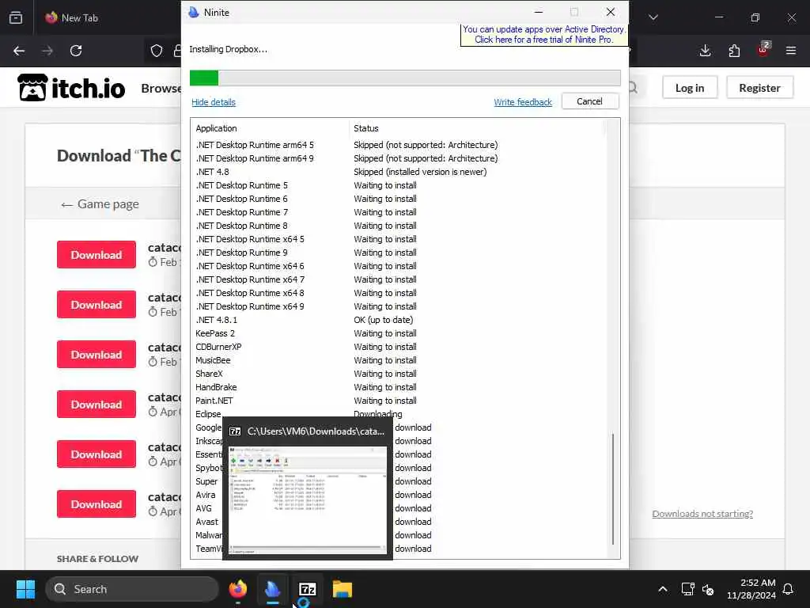Click the Log in button
The width and height of the screenshot is (810, 608).
(690, 88)
